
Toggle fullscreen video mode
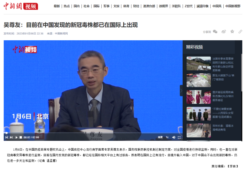pyautogui.click(x=179, y=137)
